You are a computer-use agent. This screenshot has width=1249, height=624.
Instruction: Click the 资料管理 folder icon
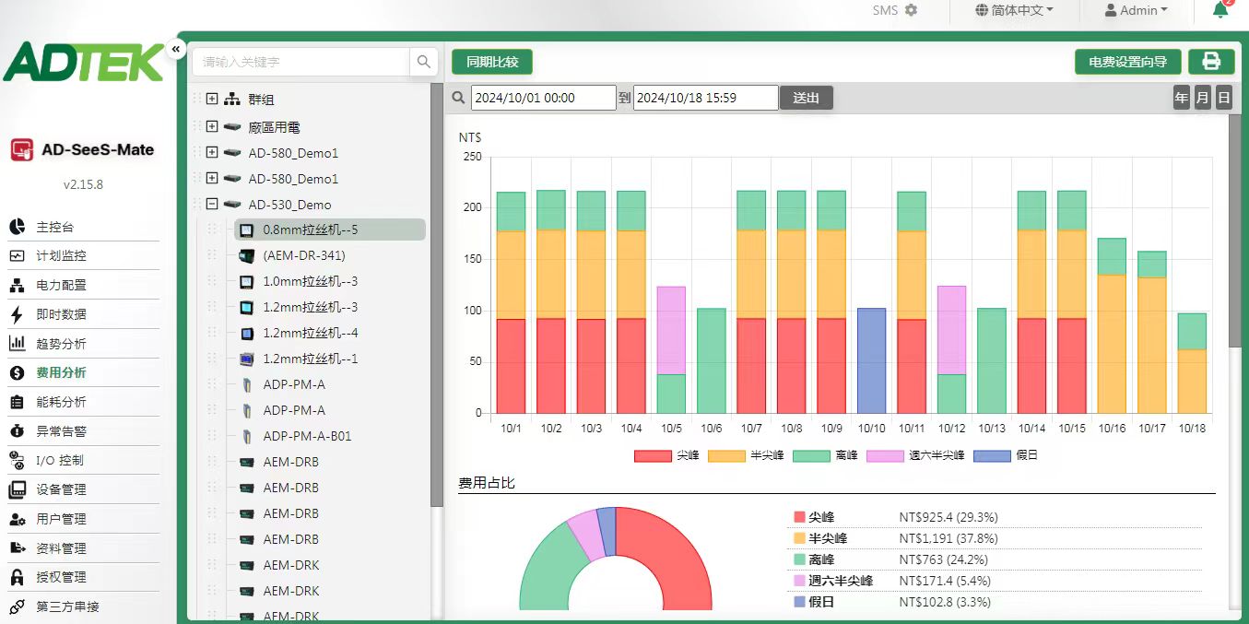[x=17, y=547]
